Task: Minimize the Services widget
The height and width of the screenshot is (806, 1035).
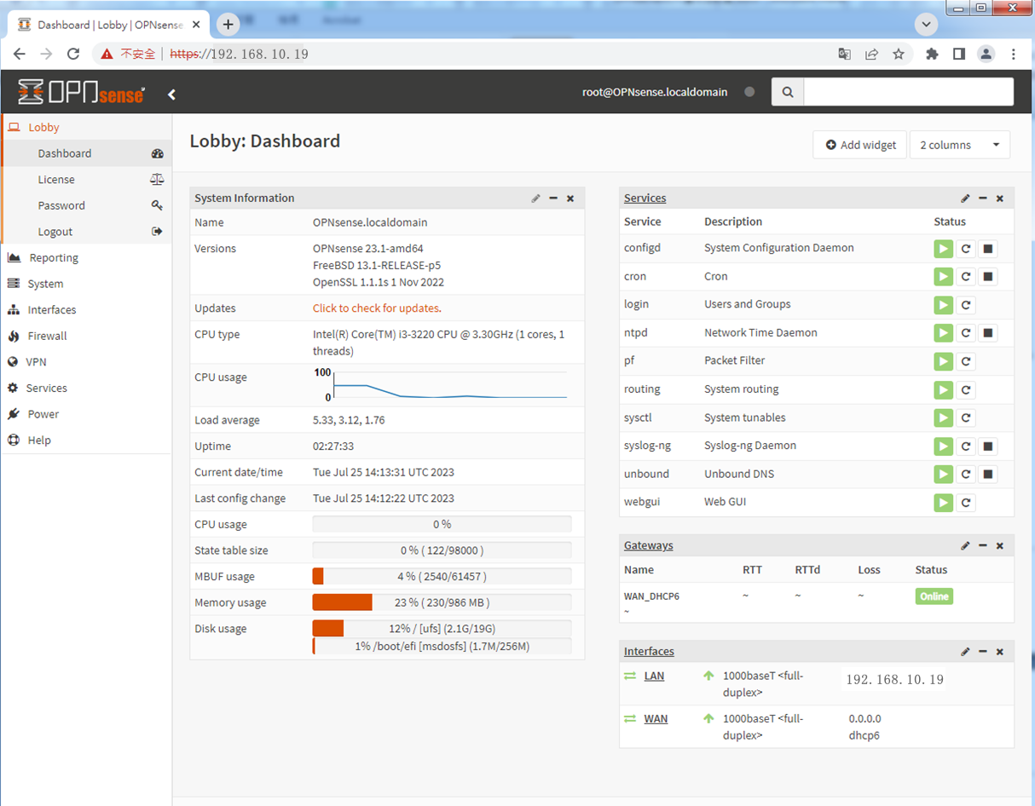Action: pyautogui.click(x=983, y=199)
